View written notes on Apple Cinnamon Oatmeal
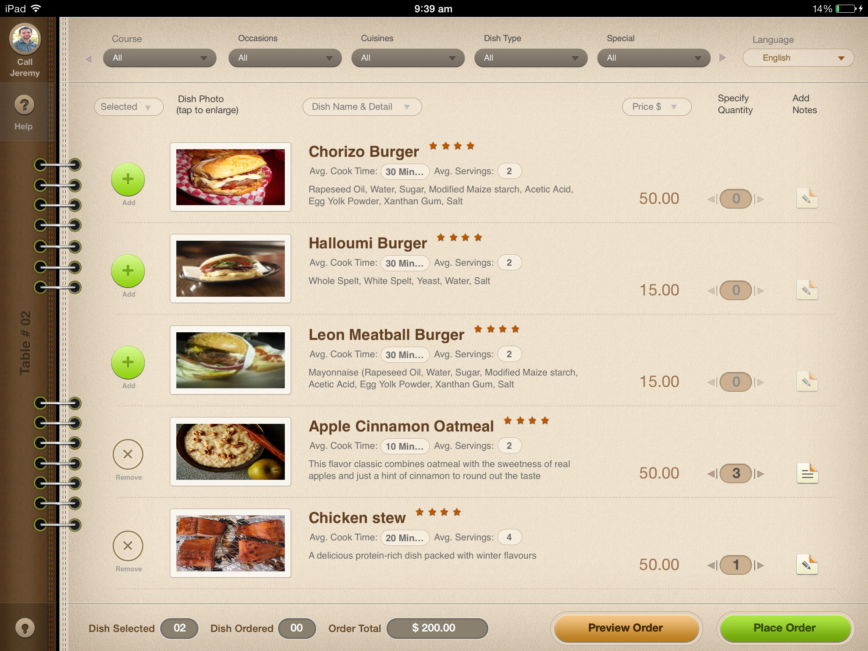 [807, 473]
